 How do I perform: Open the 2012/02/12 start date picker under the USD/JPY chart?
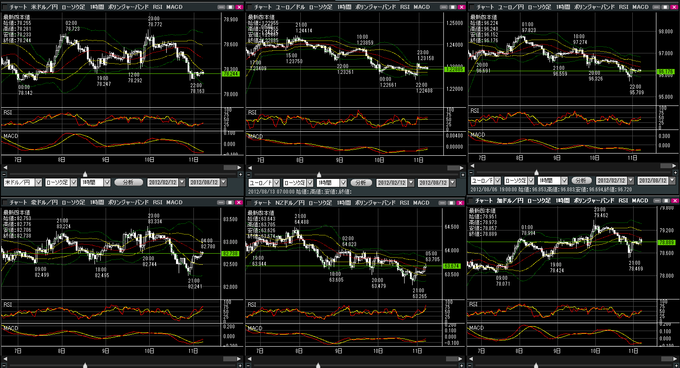(x=182, y=182)
